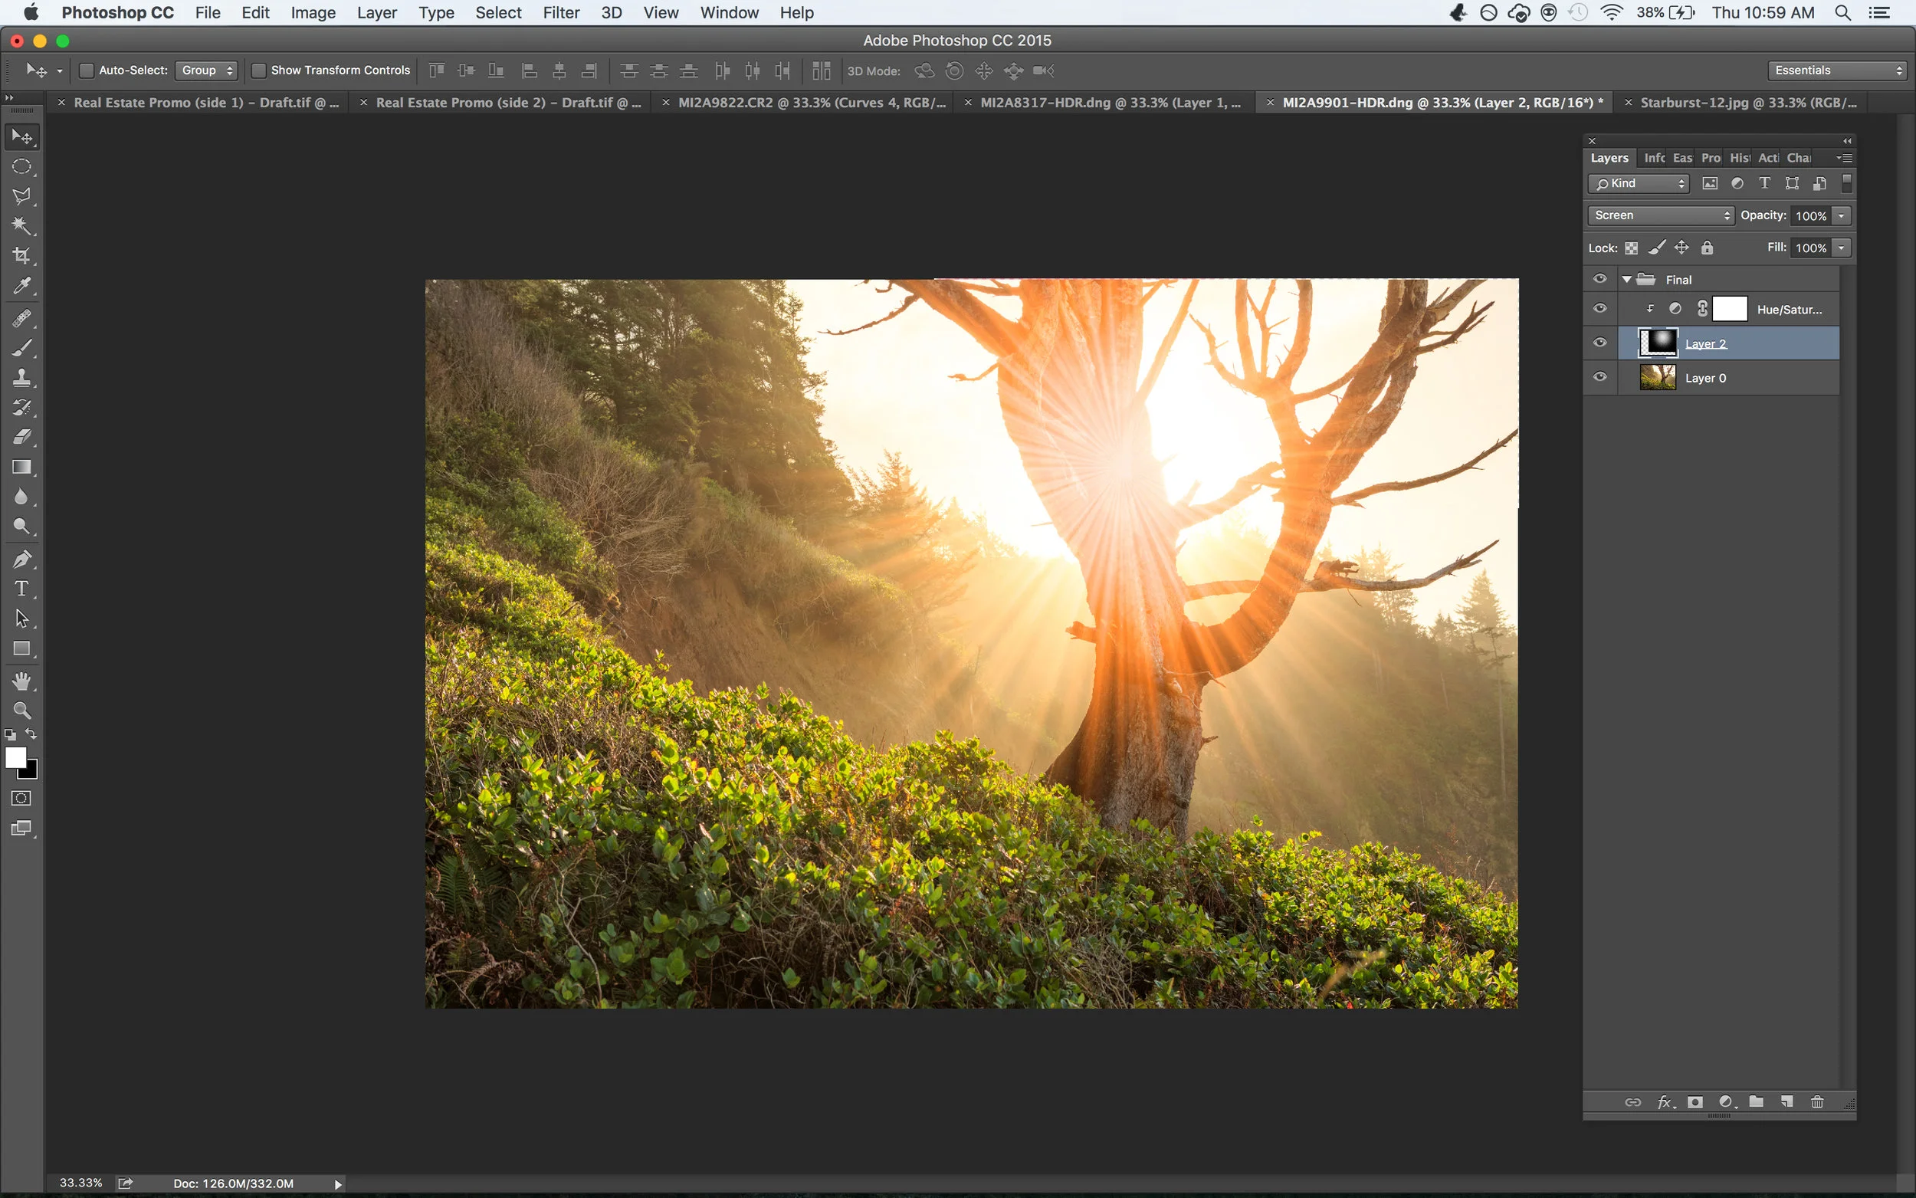
Task: Click the Opacity 100% value field
Action: pos(1811,215)
